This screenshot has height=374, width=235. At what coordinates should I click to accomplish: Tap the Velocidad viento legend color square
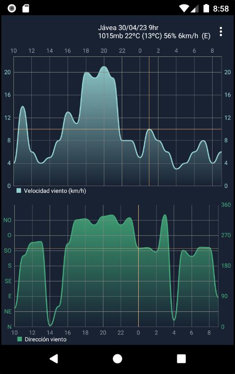(19, 191)
